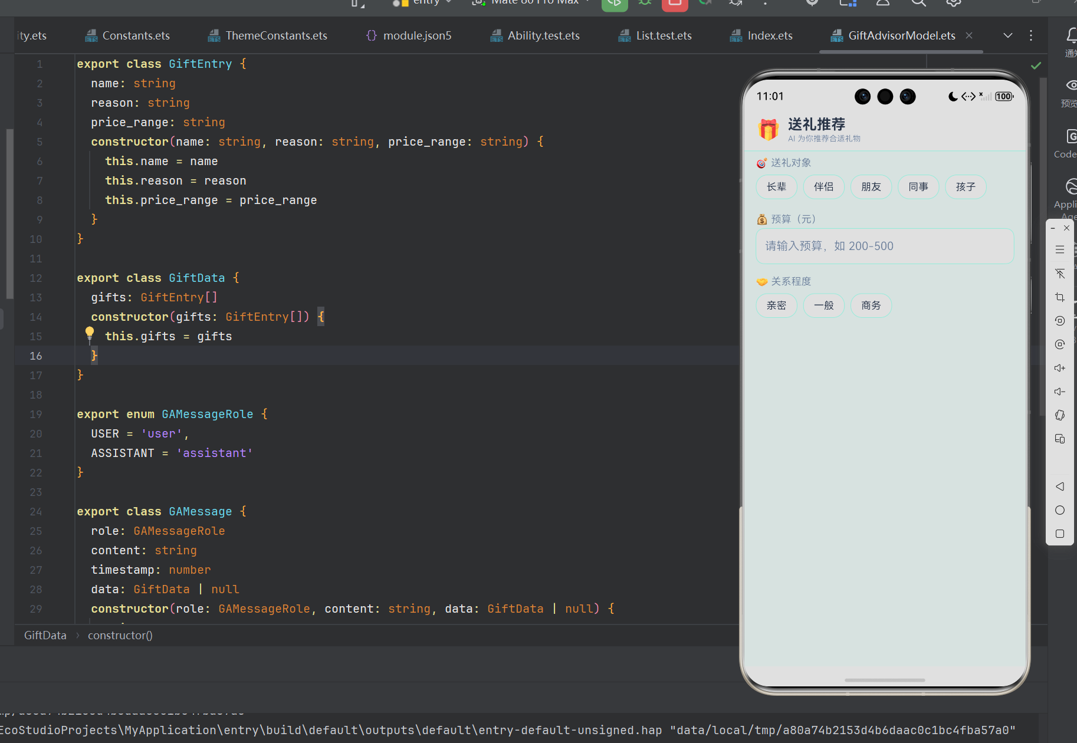Select the 朋友 recipient chip
Viewport: 1077px width, 743px height.
871,187
